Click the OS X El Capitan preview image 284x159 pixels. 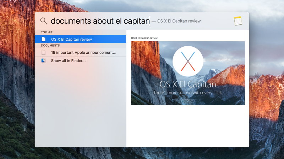(x=188, y=73)
